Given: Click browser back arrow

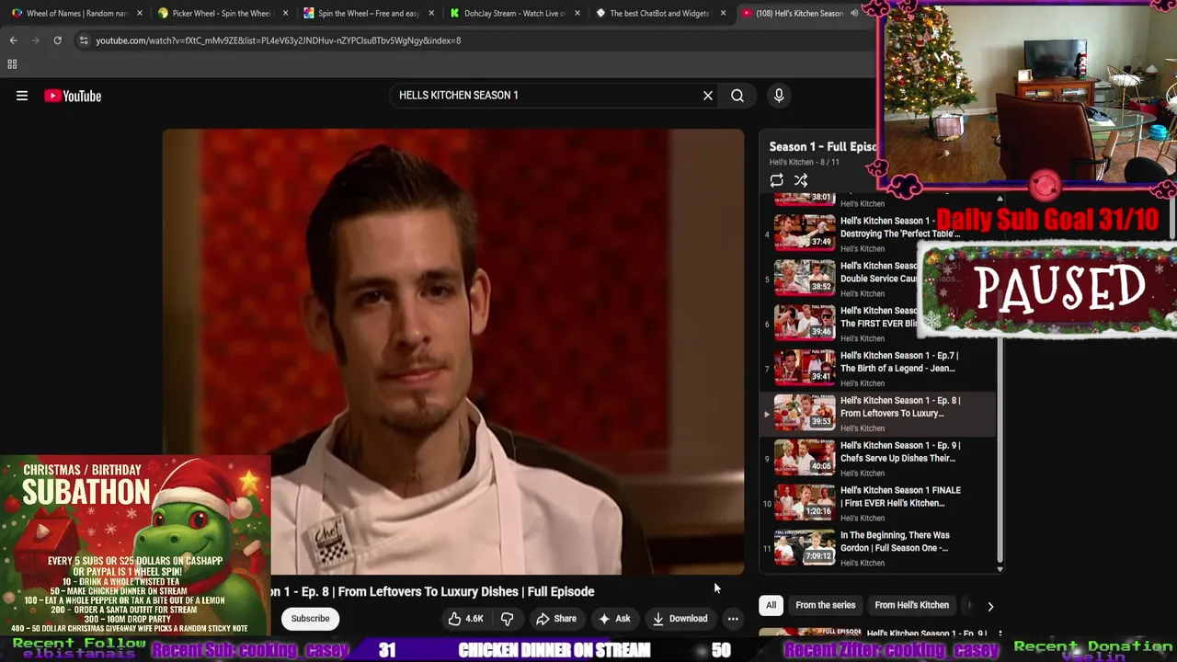Looking at the screenshot, I should tap(13, 40).
